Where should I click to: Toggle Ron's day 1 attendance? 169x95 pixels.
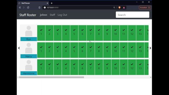[41, 33]
